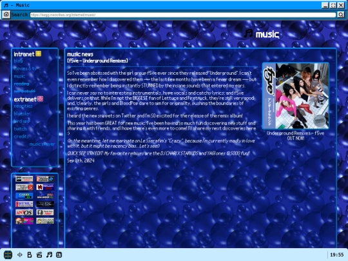Click the Internet Explorer badge
The width and height of the screenshot is (348, 261).
pyautogui.click(x=45, y=179)
